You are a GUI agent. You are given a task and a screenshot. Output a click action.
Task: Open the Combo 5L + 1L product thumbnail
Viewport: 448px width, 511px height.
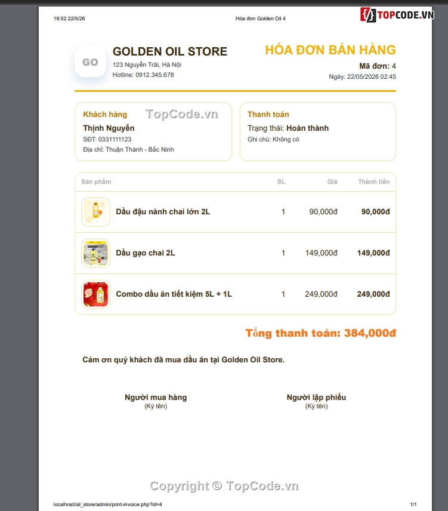click(95, 294)
